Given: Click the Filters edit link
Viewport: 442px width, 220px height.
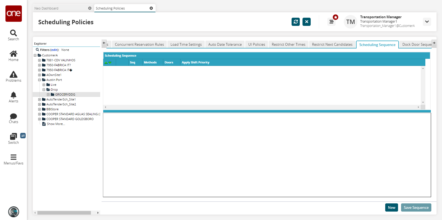Looking at the screenshot, I should click(55, 50).
